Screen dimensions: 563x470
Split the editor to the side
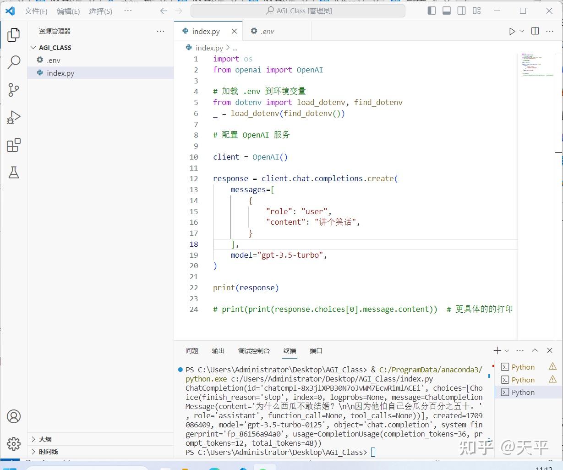534,31
